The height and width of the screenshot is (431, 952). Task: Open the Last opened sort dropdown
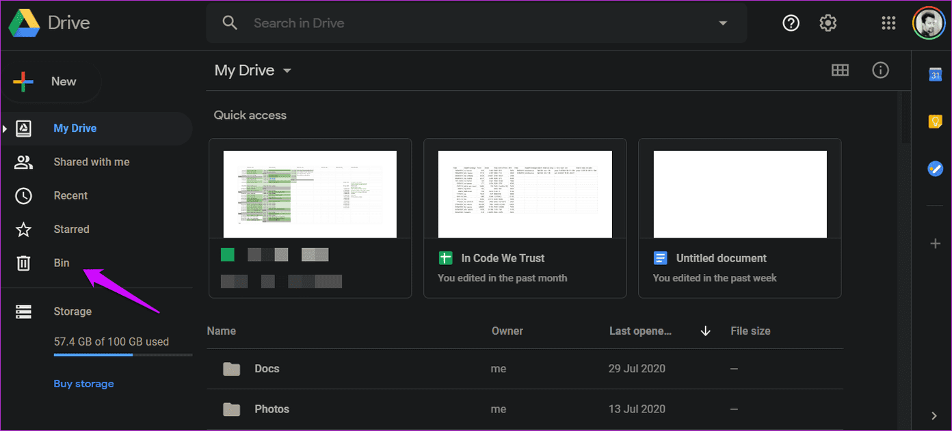click(x=641, y=331)
